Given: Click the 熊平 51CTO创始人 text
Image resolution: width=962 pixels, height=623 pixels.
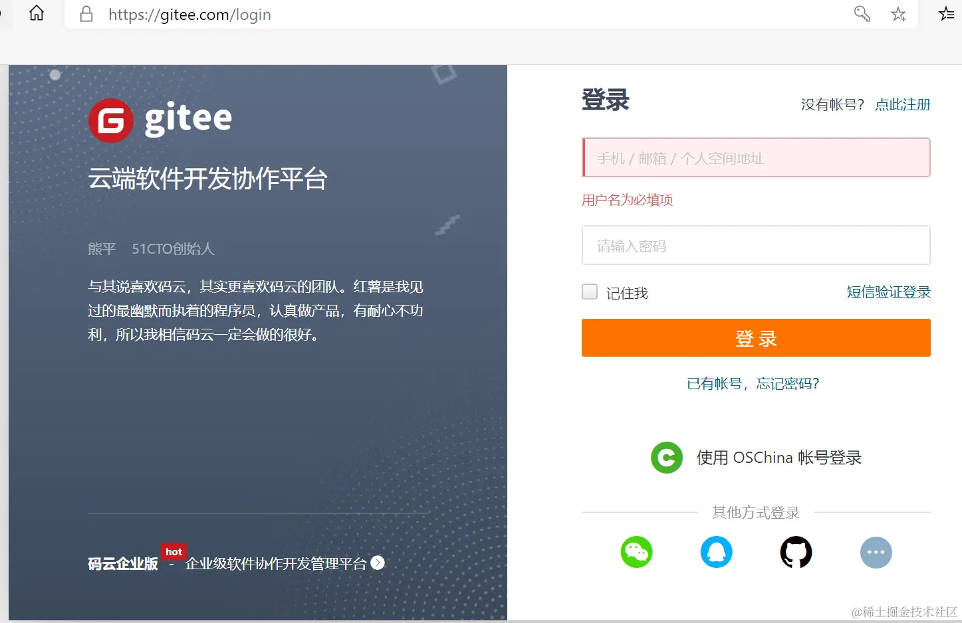Looking at the screenshot, I should pos(151,248).
